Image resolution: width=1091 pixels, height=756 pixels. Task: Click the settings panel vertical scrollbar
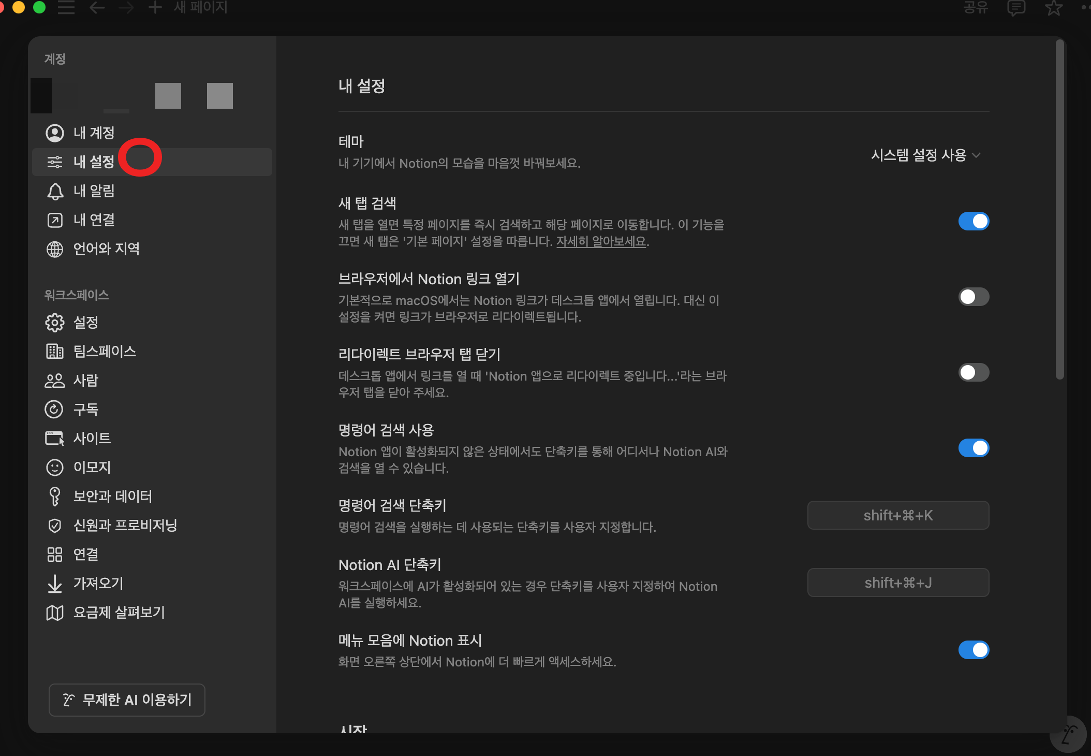[x=1059, y=210]
